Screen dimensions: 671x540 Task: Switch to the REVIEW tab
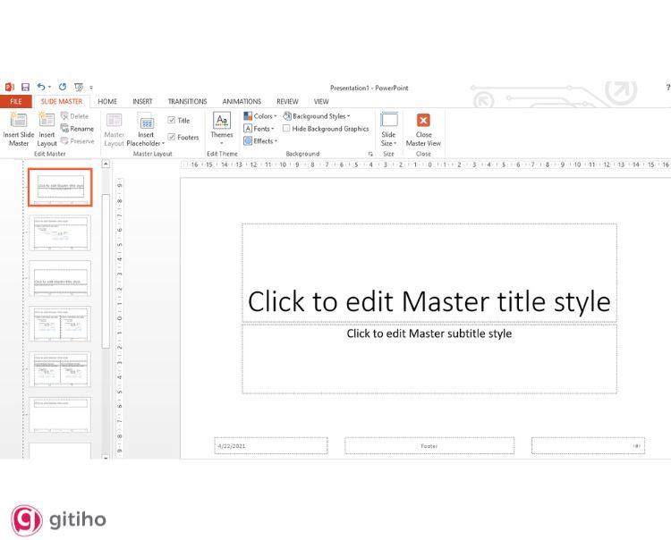coord(287,101)
